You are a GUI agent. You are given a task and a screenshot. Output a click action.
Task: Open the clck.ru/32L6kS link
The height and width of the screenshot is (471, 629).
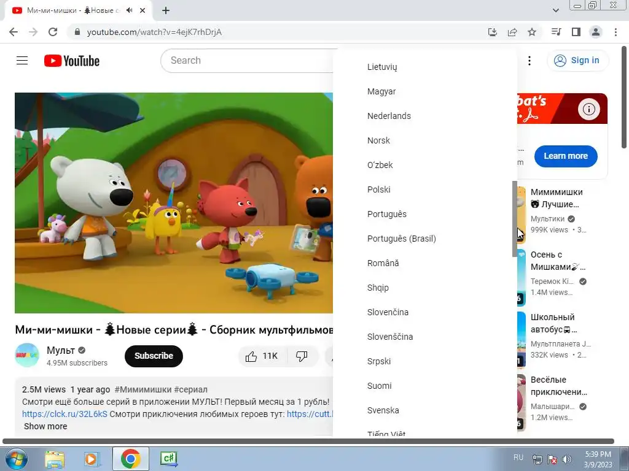[64, 414]
